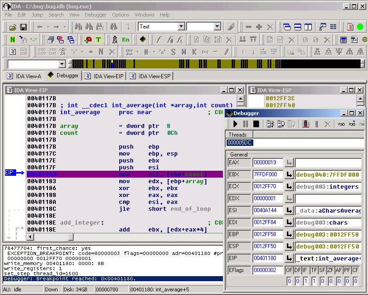Screen dimensions: 368x295
Task: Toggle the IF flag value box
Action: pos(306,281)
